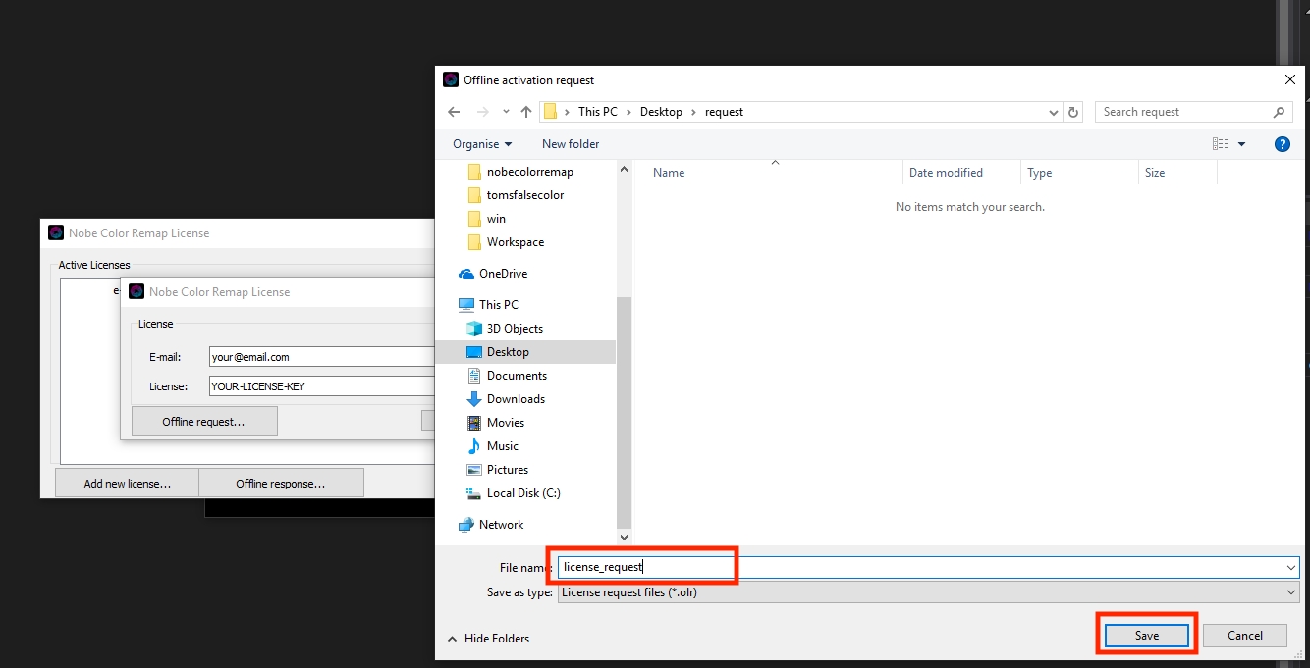Click the Add new license… button
This screenshot has height=668, width=1310.
[x=127, y=484]
